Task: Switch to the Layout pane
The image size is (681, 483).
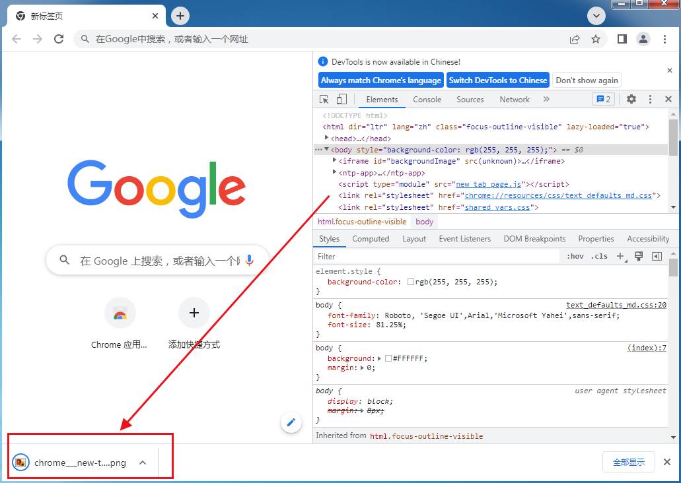Action: [x=414, y=239]
